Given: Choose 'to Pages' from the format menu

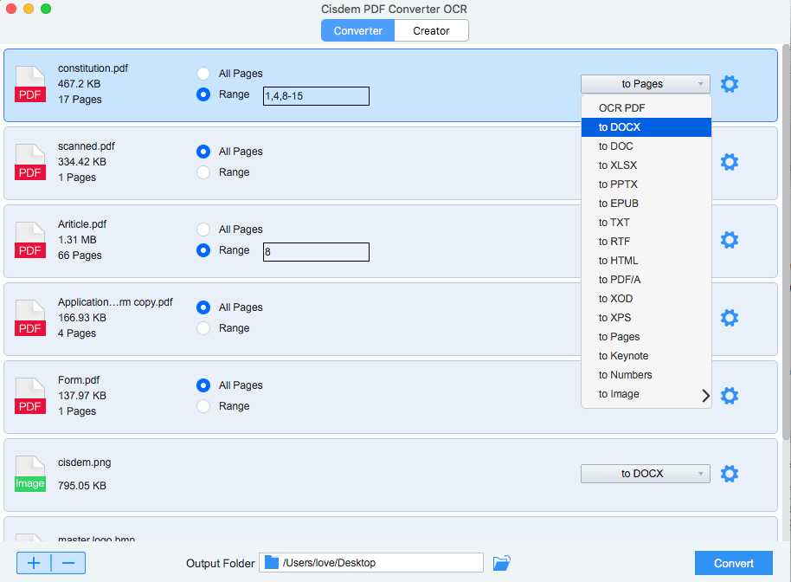Looking at the screenshot, I should click(x=646, y=337).
